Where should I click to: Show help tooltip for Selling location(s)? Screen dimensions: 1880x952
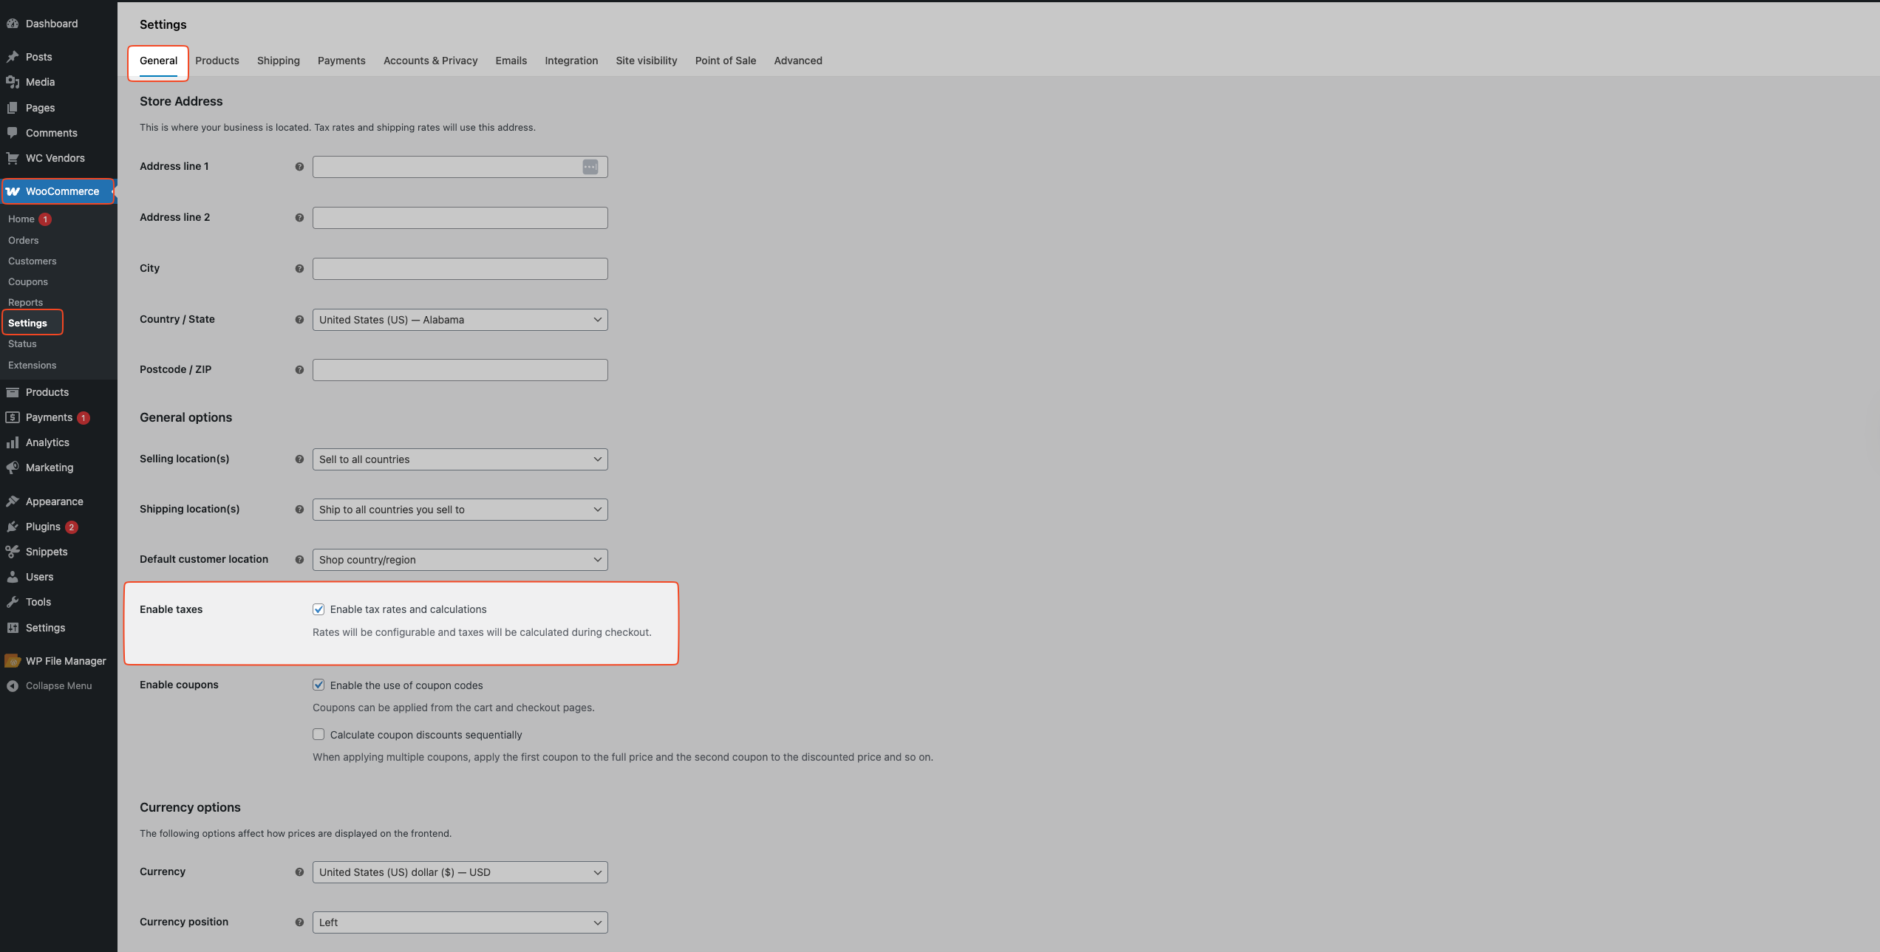click(299, 459)
